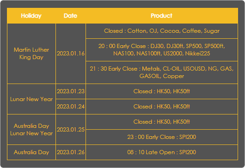Click the 23:00 Early Close SPI200 cell

[x=162, y=137]
